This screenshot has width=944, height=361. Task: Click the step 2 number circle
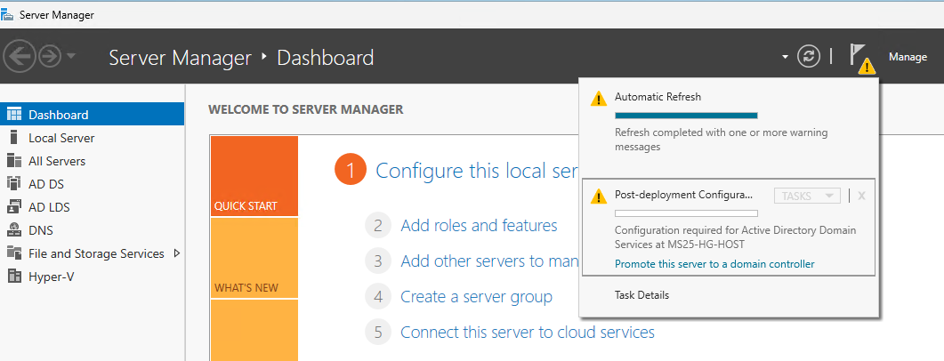click(x=378, y=226)
